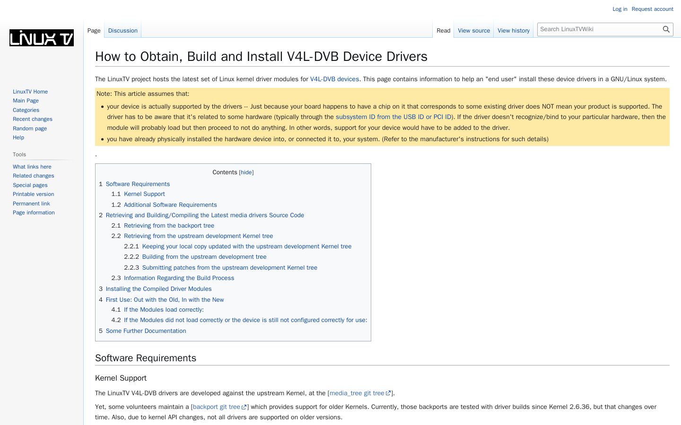Open Printable version in Tools

33,194
